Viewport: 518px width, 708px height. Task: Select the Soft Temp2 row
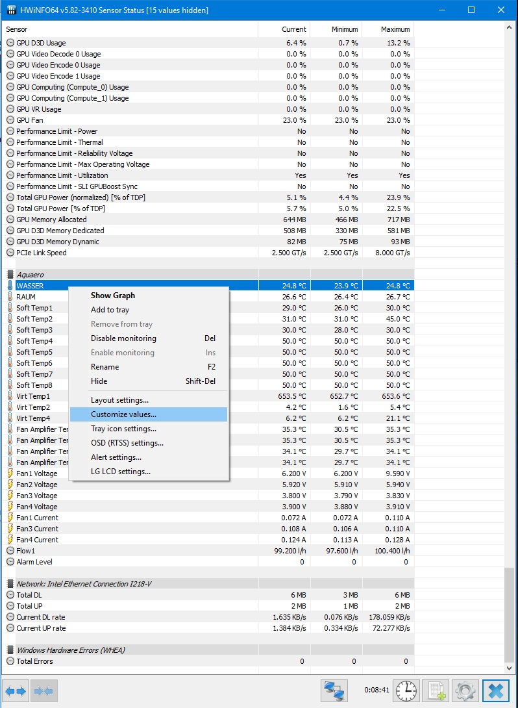point(208,319)
